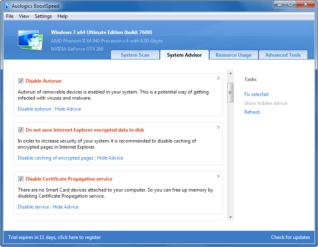Dismiss Internet Explorer encrypted data advice X
Image resolution: width=318 pixels, height=247 pixels.
click(218, 127)
